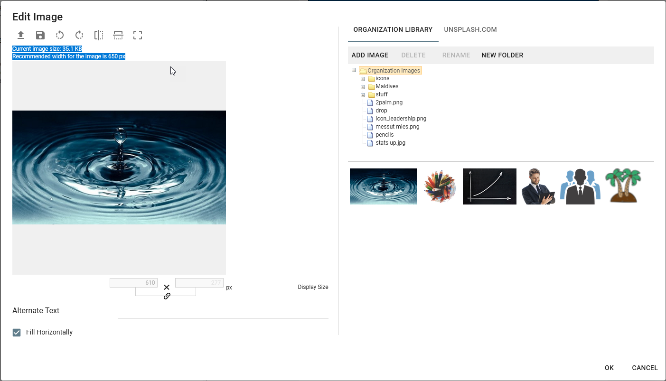This screenshot has width=666, height=381.
Task: Confirm with the OK button
Action: [x=609, y=368]
